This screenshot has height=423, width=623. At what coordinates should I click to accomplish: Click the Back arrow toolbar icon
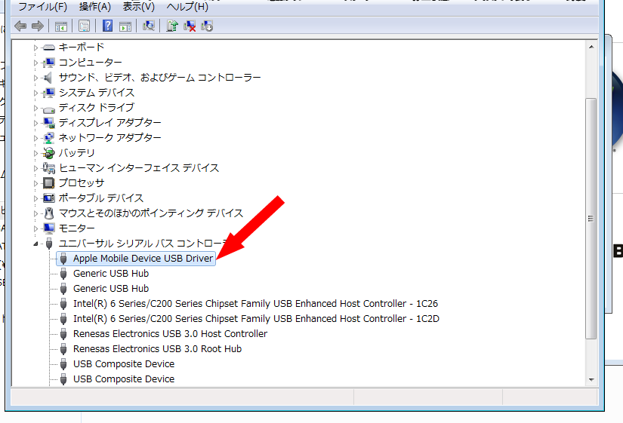tap(20, 26)
